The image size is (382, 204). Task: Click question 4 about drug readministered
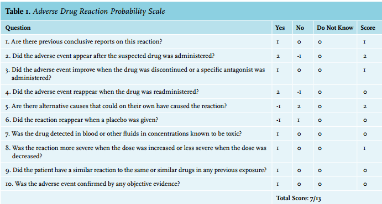(x=102, y=92)
